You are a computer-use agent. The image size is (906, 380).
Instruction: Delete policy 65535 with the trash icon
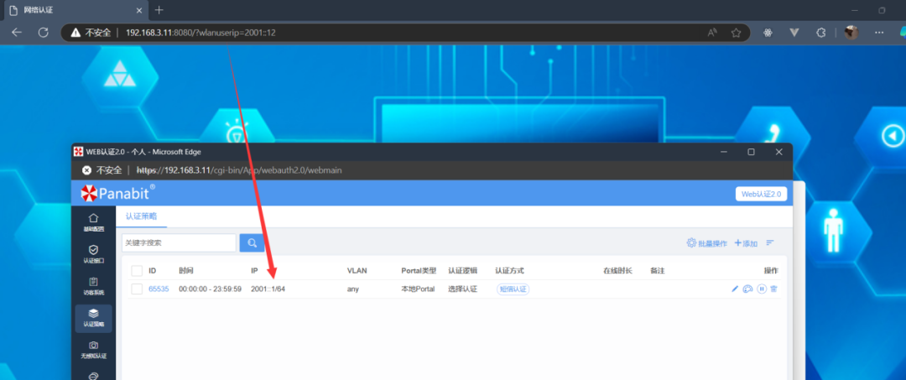pyautogui.click(x=773, y=289)
